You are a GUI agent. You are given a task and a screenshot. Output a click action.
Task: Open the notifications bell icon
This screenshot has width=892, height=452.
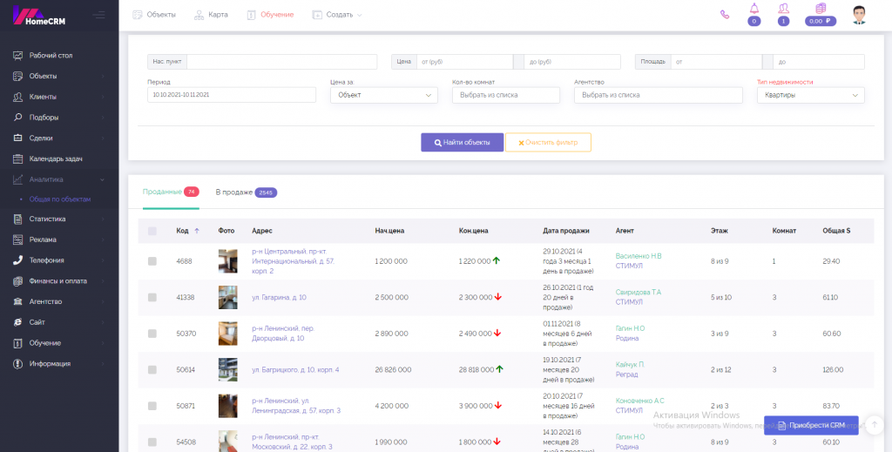pos(754,10)
